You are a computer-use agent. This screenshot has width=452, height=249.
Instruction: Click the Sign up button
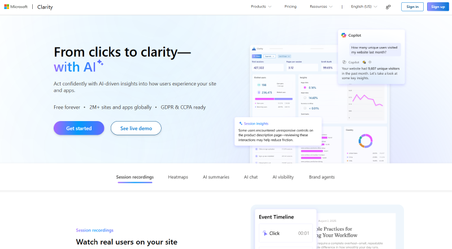click(438, 7)
